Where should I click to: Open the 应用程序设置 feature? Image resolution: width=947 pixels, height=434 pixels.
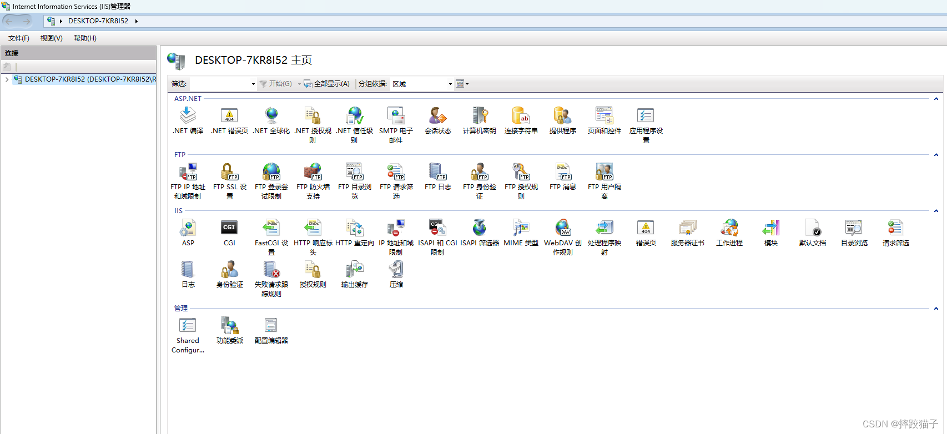646,125
